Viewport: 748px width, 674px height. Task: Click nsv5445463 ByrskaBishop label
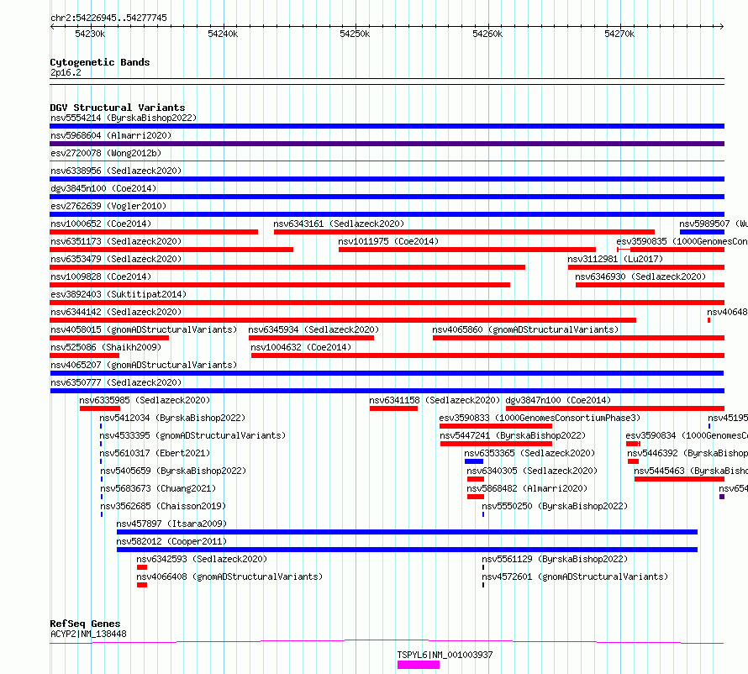691,471
